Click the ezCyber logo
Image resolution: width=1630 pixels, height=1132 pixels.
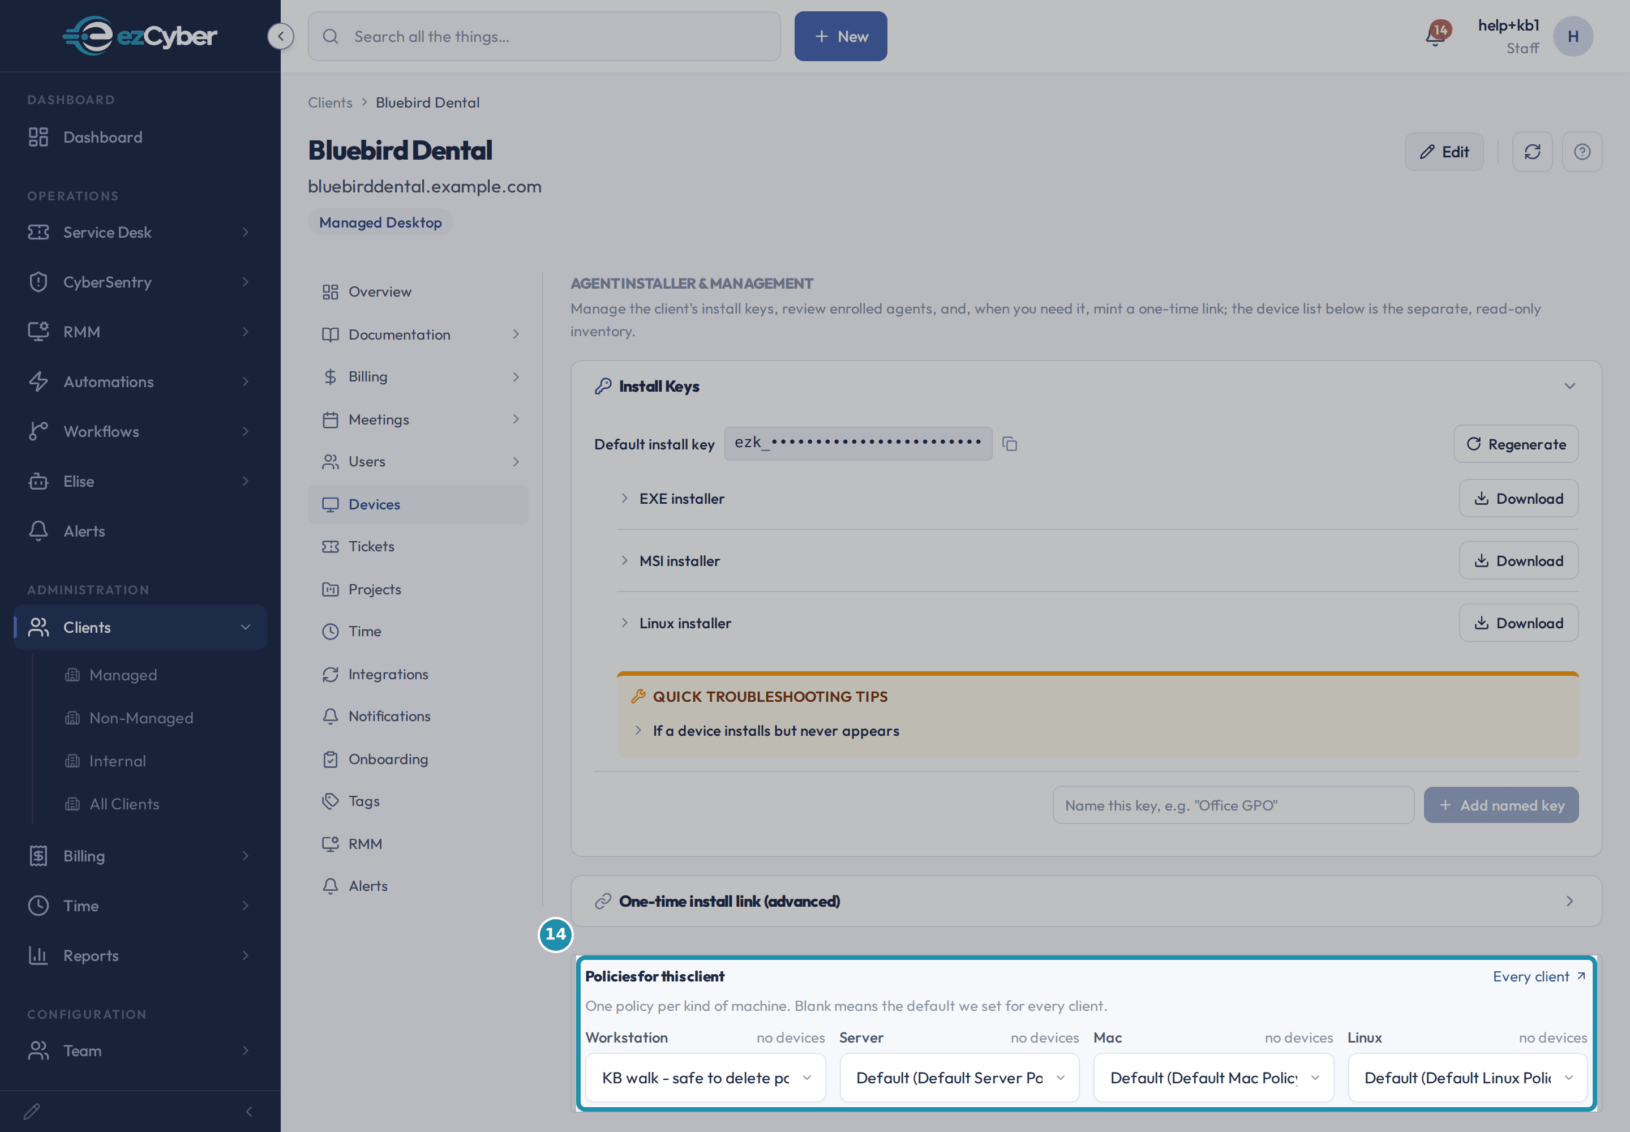(140, 36)
